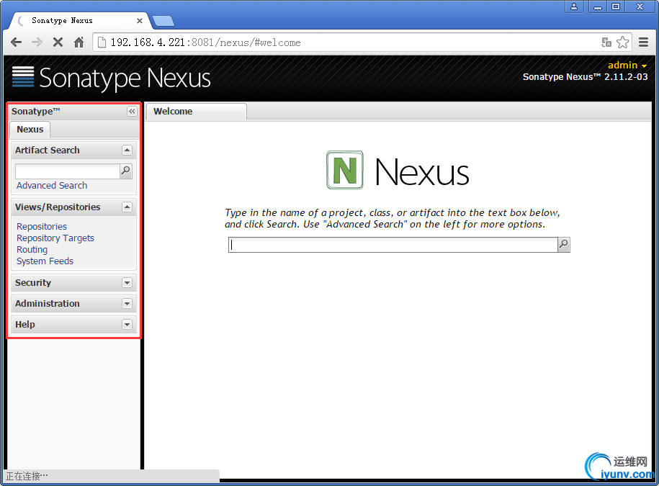The image size is (659, 486).
Task: Go back with the browser back arrow
Action: 16,42
